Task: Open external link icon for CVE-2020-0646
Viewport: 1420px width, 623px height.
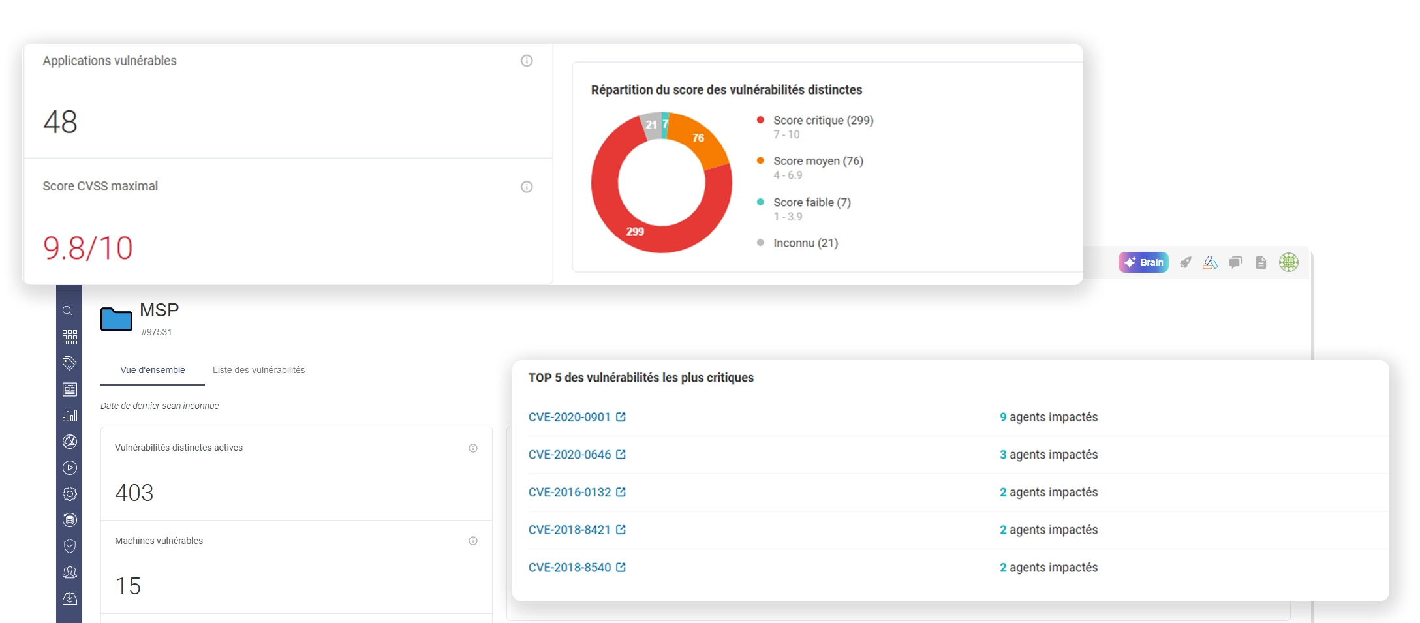Action: click(x=621, y=455)
